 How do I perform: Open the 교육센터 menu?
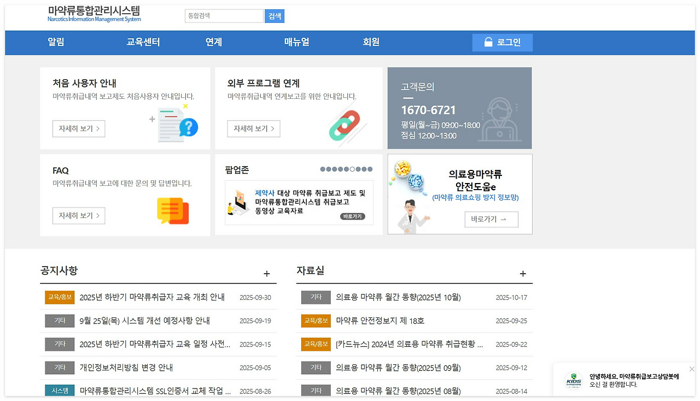click(143, 42)
